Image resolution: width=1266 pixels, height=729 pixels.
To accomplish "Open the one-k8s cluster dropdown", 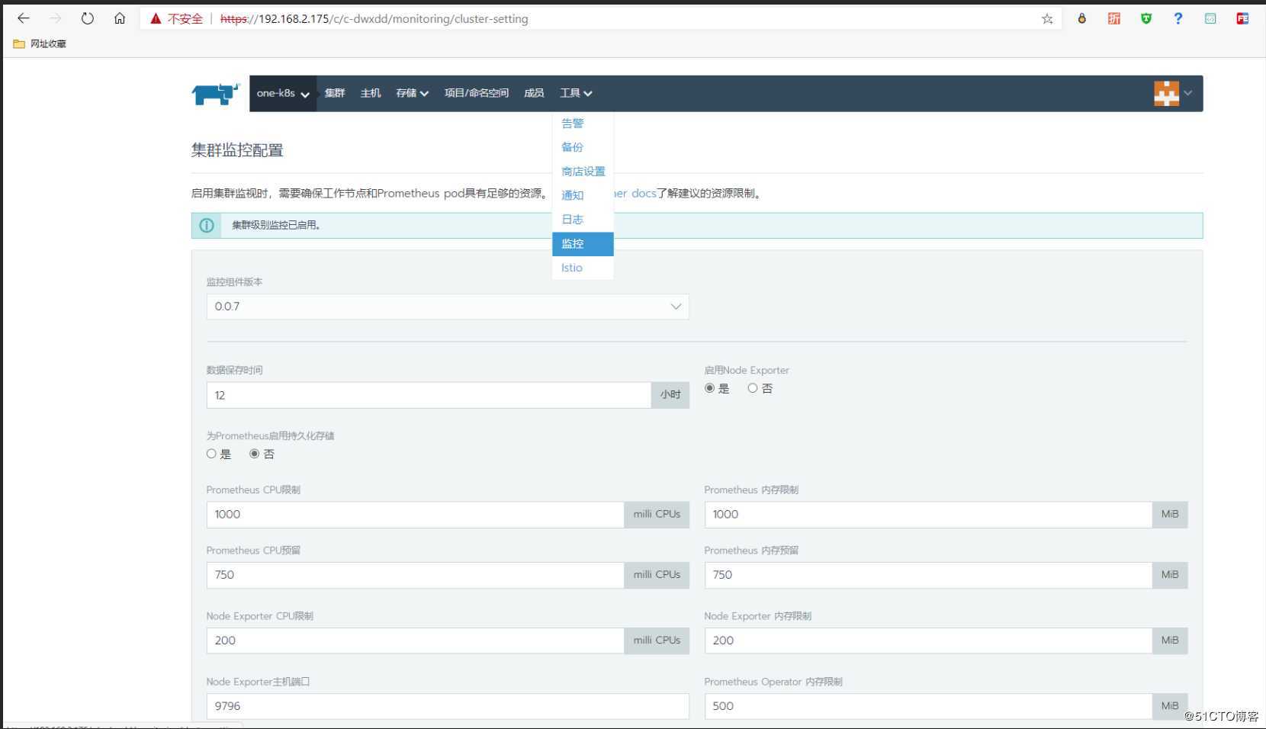I will 283,93.
